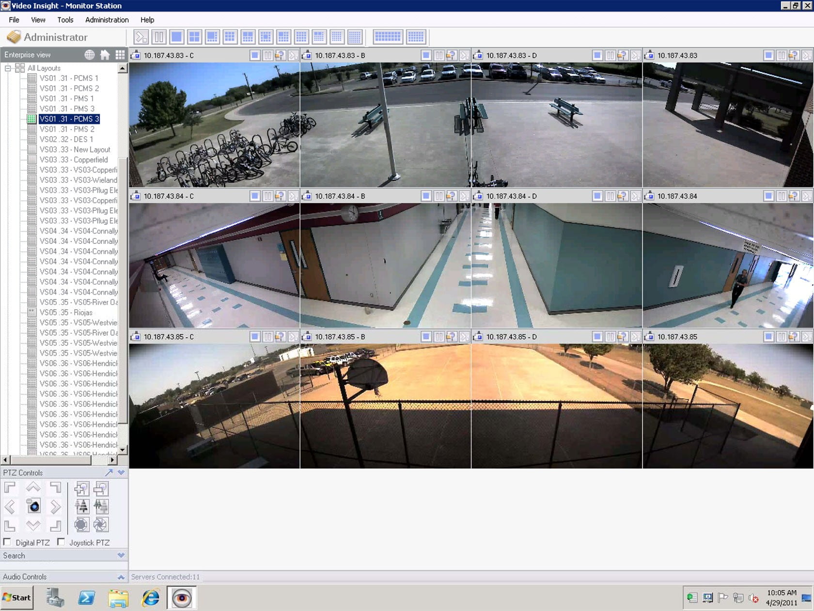
Task: Enable the Digital PTZ checkbox
Action: click(x=7, y=542)
